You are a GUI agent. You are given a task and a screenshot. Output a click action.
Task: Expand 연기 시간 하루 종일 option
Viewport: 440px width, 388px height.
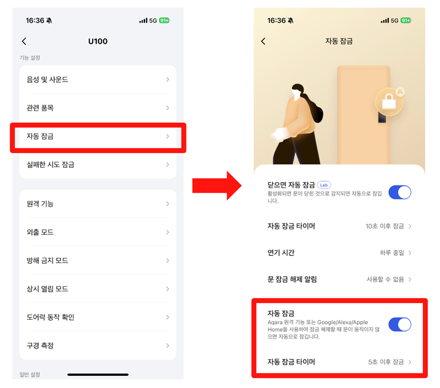point(339,253)
